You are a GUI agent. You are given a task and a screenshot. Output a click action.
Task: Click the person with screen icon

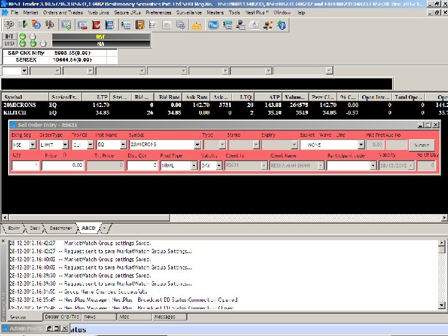pos(241,25)
